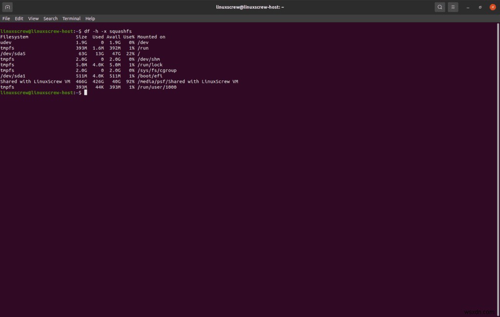Open the Edit menu
The image size is (500, 317).
pyautogui.click(x=19, y=18)
